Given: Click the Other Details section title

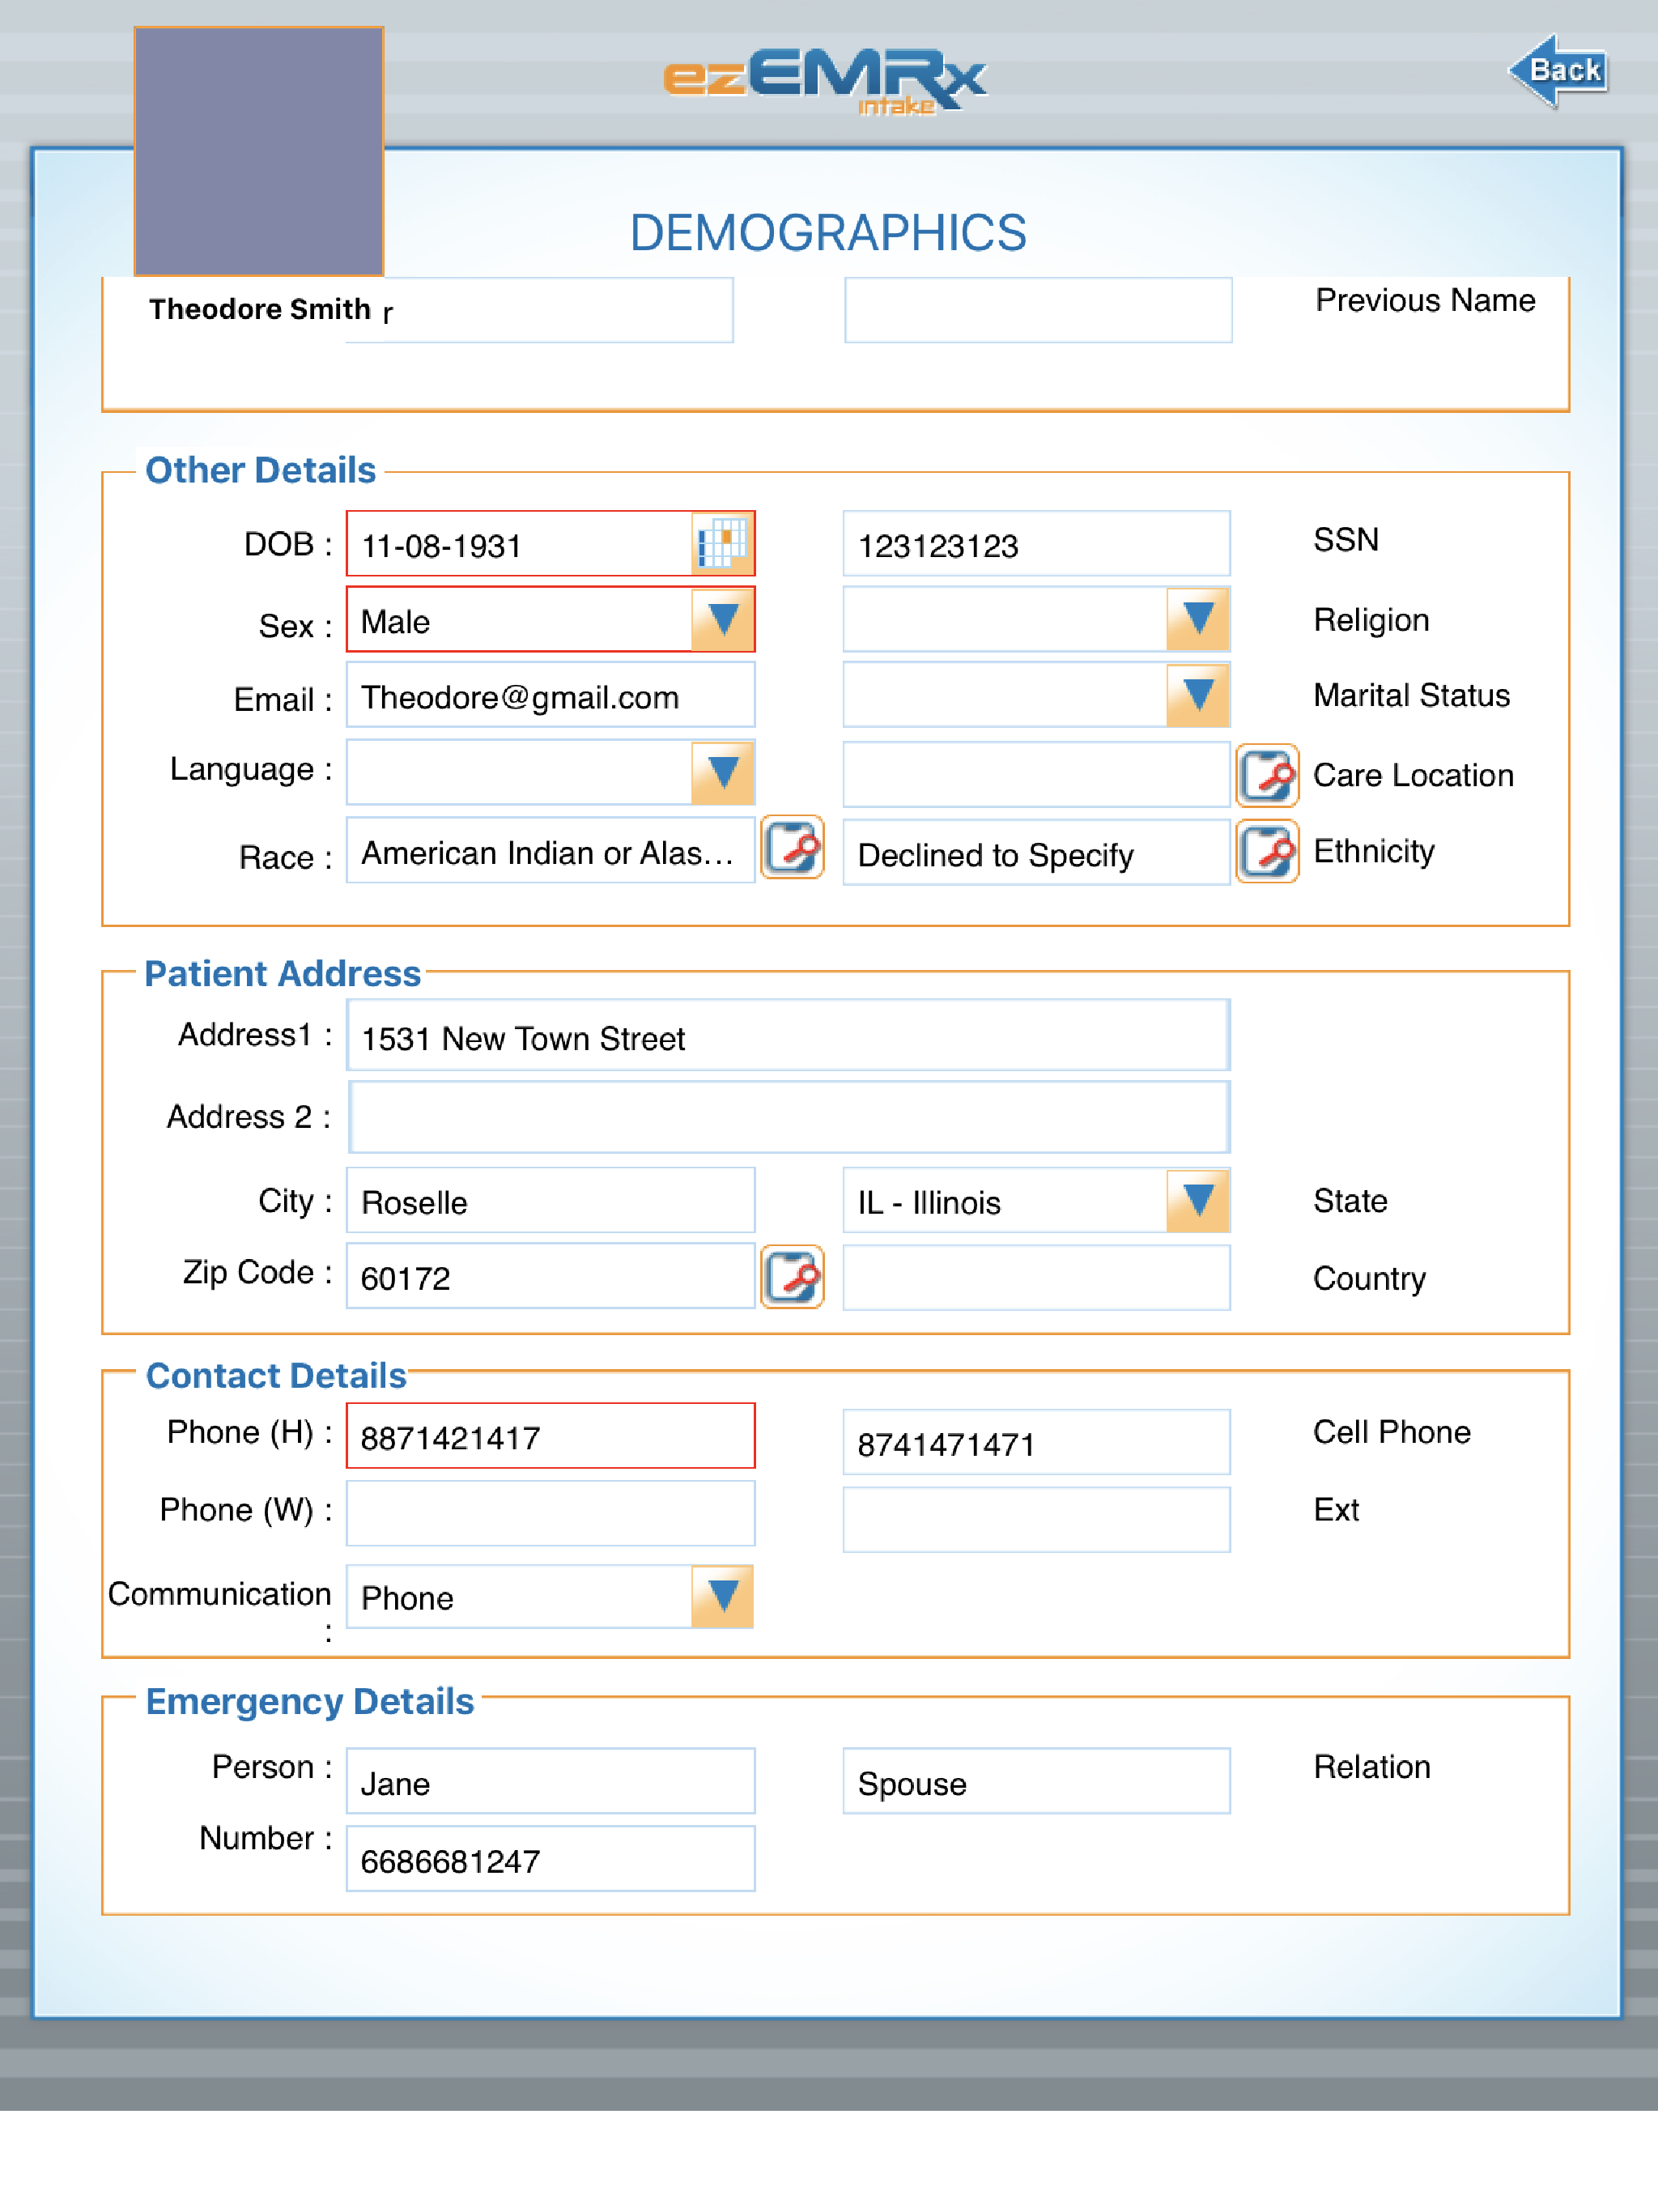Looking at the screenshot, I should click(x=260, y=470).
